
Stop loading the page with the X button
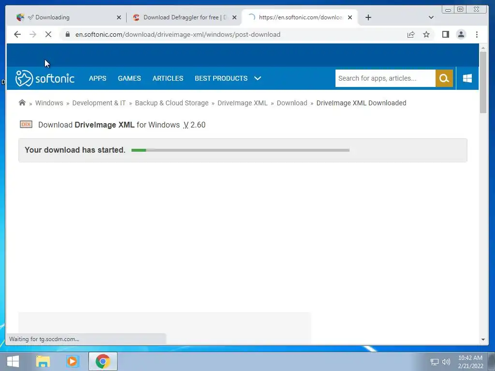pos(48,34)
